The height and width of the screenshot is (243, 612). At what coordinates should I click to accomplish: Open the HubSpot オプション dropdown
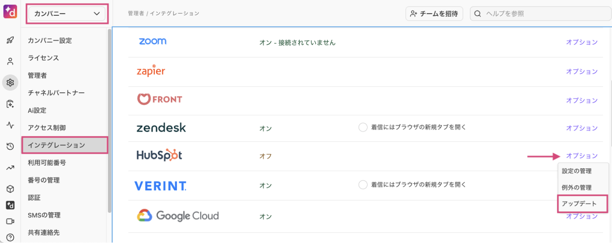point(582,156)
